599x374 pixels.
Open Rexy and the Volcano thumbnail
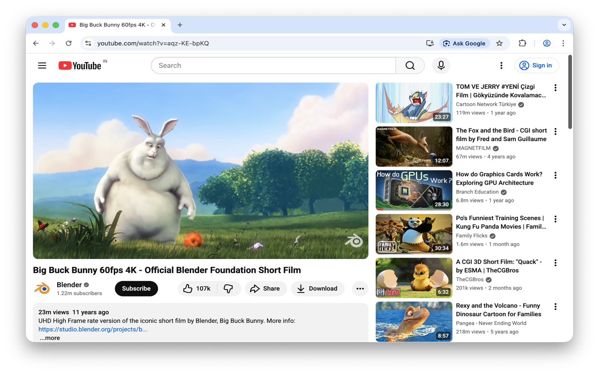coord(414,322)
